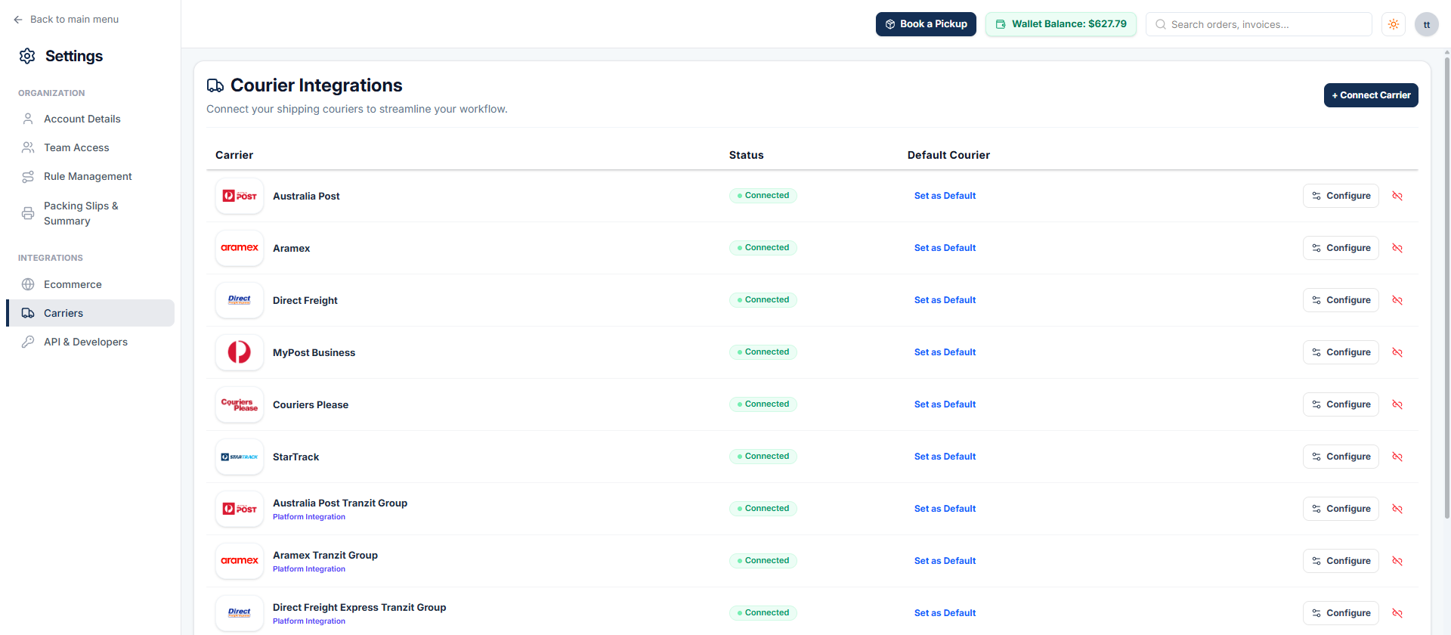Click Platform Integration label under Australia Post Tranzit Group
The width and height of the screenshot is (1451, 635).
(x=309, y=517)
